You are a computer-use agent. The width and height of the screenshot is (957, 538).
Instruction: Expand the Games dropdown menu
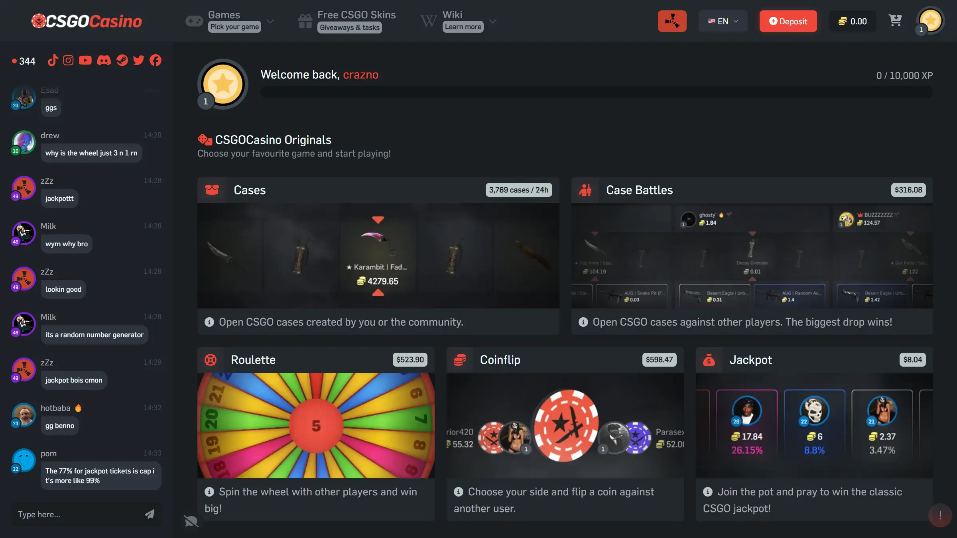point(230,21)
